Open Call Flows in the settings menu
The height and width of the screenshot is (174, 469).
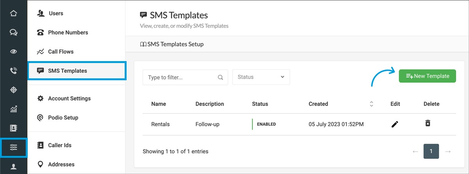tap(61, 51)
